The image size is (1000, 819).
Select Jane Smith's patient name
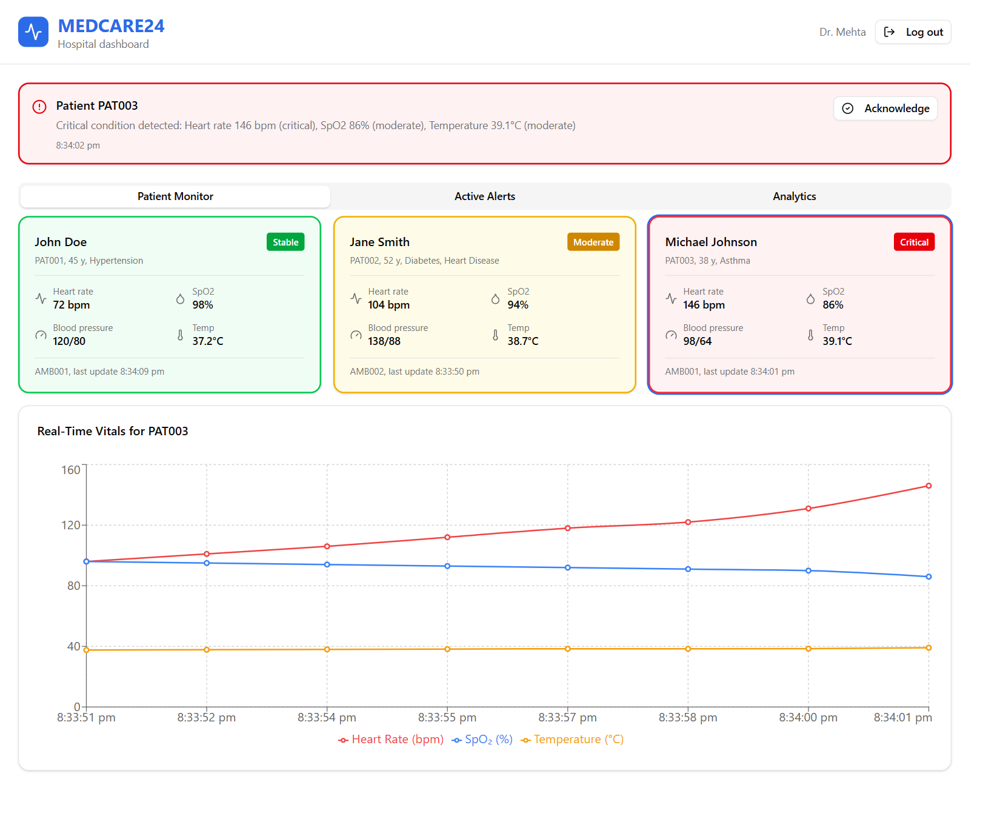[380, 242]
